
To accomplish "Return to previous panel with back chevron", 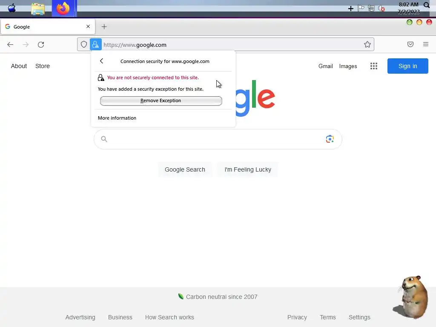I will (101, 61).
